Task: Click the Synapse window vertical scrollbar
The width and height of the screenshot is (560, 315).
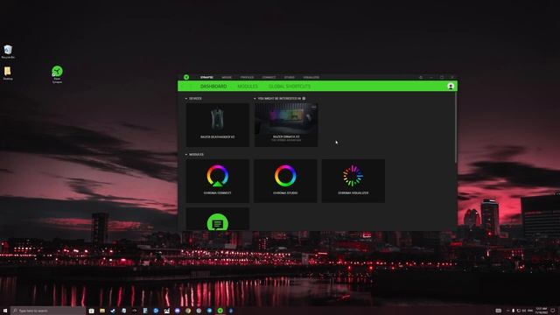Action: 456,127
